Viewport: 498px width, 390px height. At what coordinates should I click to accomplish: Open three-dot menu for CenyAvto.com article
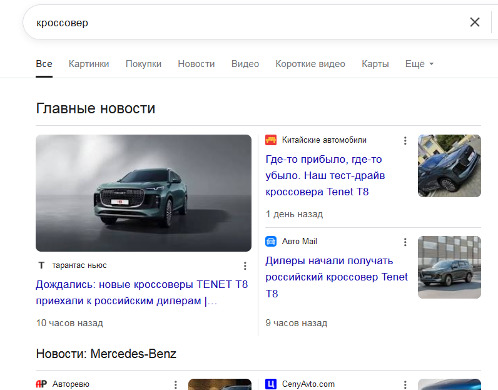(x=405, y=384)
